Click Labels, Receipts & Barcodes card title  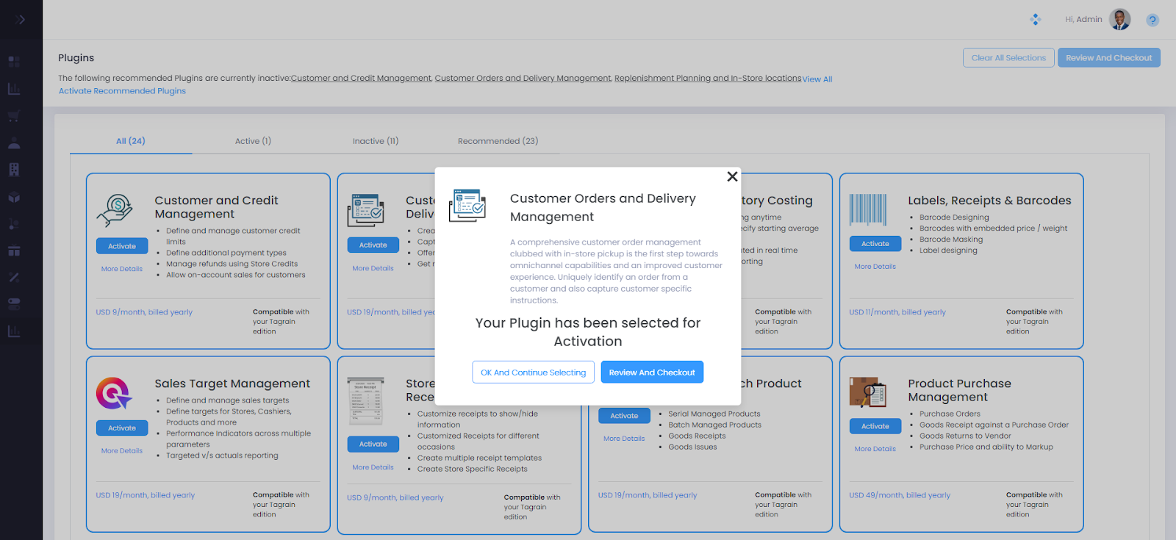click(989, 201)
